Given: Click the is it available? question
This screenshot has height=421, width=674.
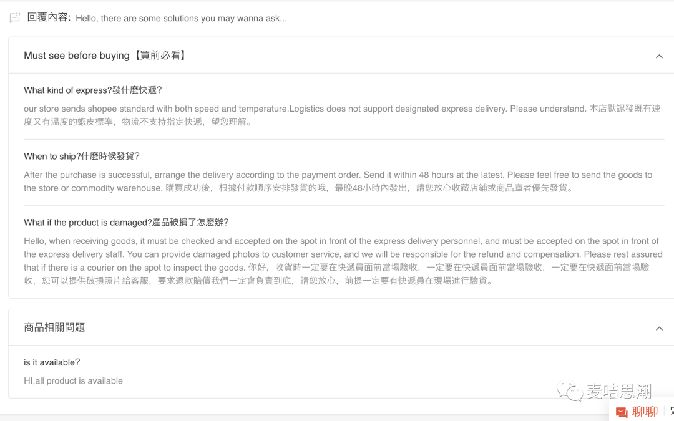Looking at the screenshot, I should (52, 362).
